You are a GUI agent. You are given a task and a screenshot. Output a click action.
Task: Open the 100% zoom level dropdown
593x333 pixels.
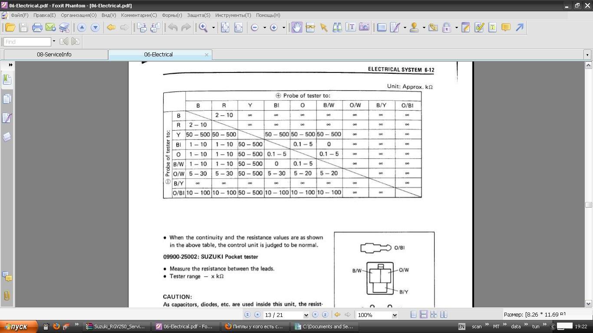[395, 315]
